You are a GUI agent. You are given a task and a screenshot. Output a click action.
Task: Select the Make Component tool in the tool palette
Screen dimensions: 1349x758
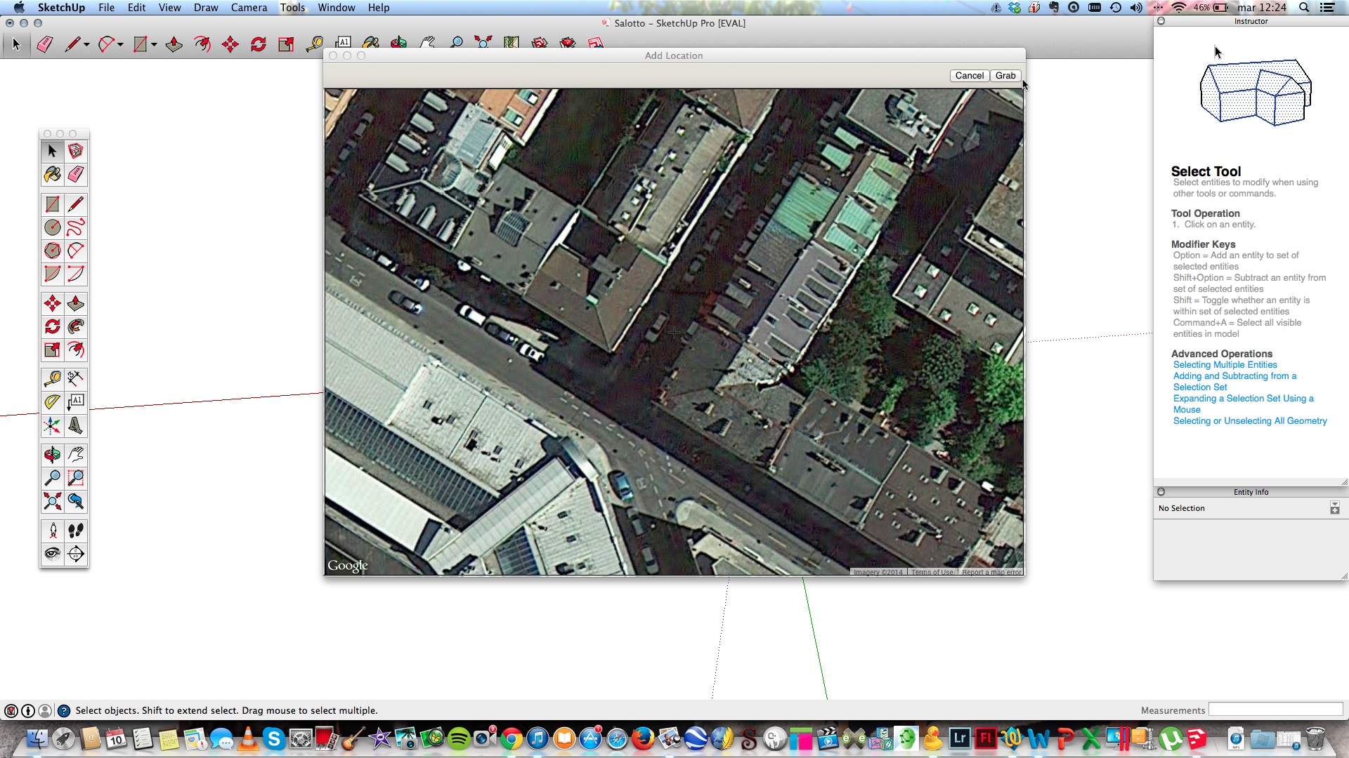76,151
